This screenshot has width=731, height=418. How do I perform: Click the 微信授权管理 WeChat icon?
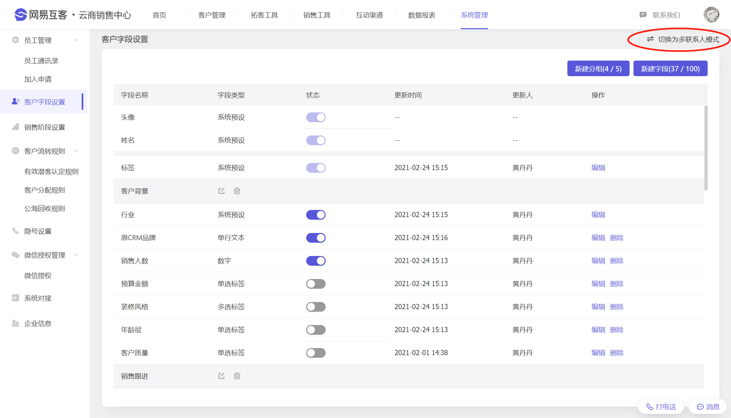pos(15,255)
